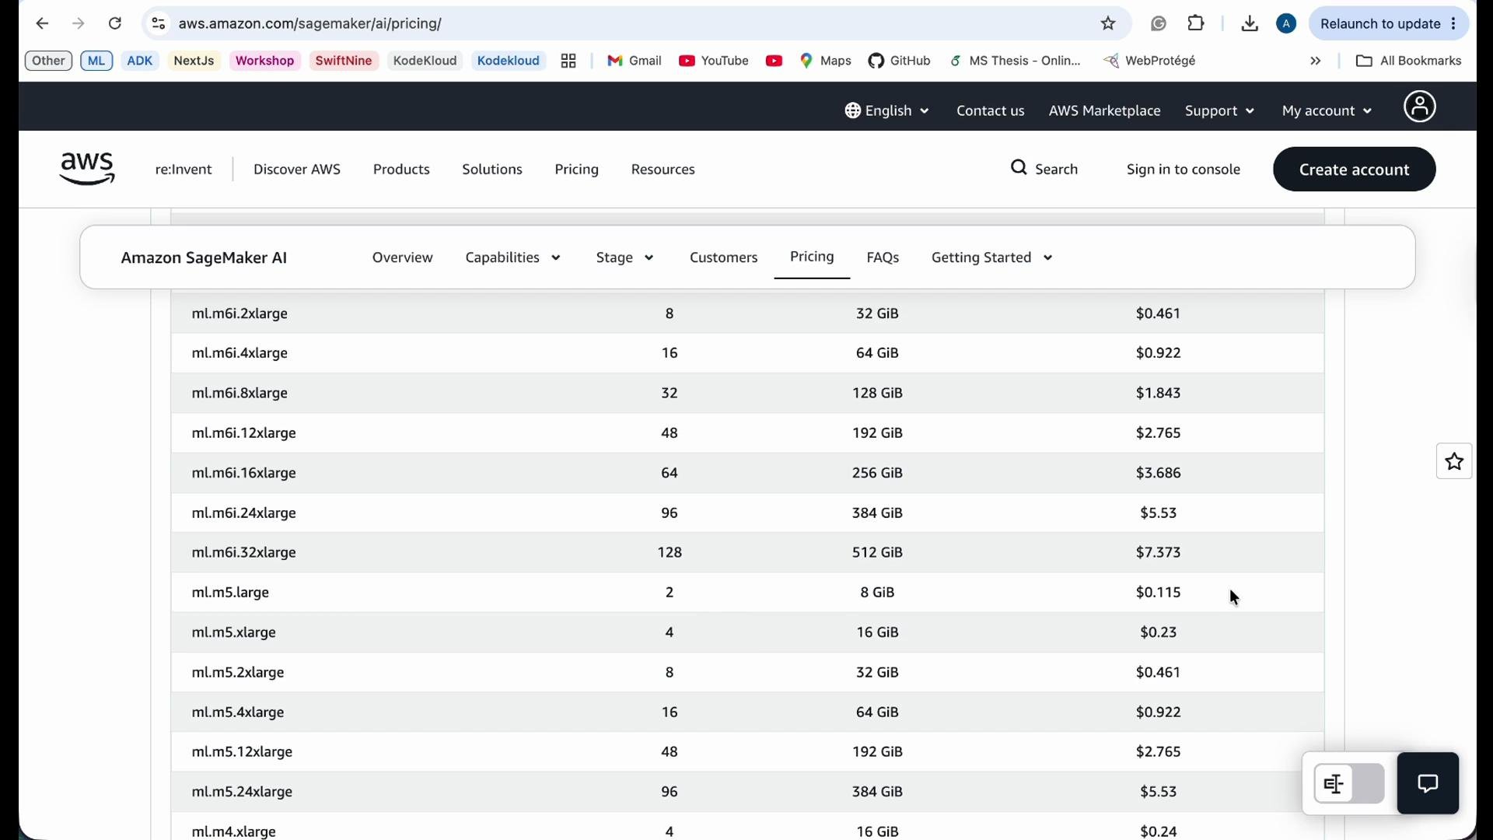
Task: Click the Search magnifier button
Action: click(x=1044, y=169)
